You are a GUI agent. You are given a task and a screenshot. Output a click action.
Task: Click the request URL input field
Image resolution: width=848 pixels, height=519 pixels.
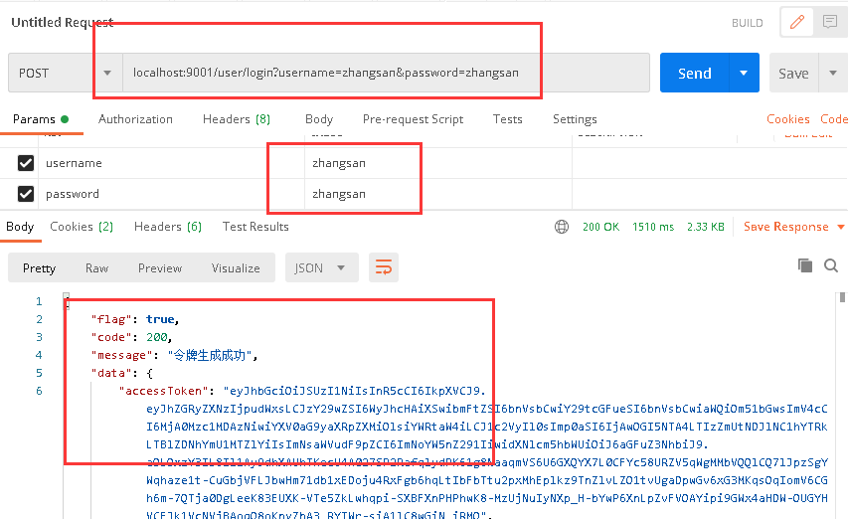point(386,73)
